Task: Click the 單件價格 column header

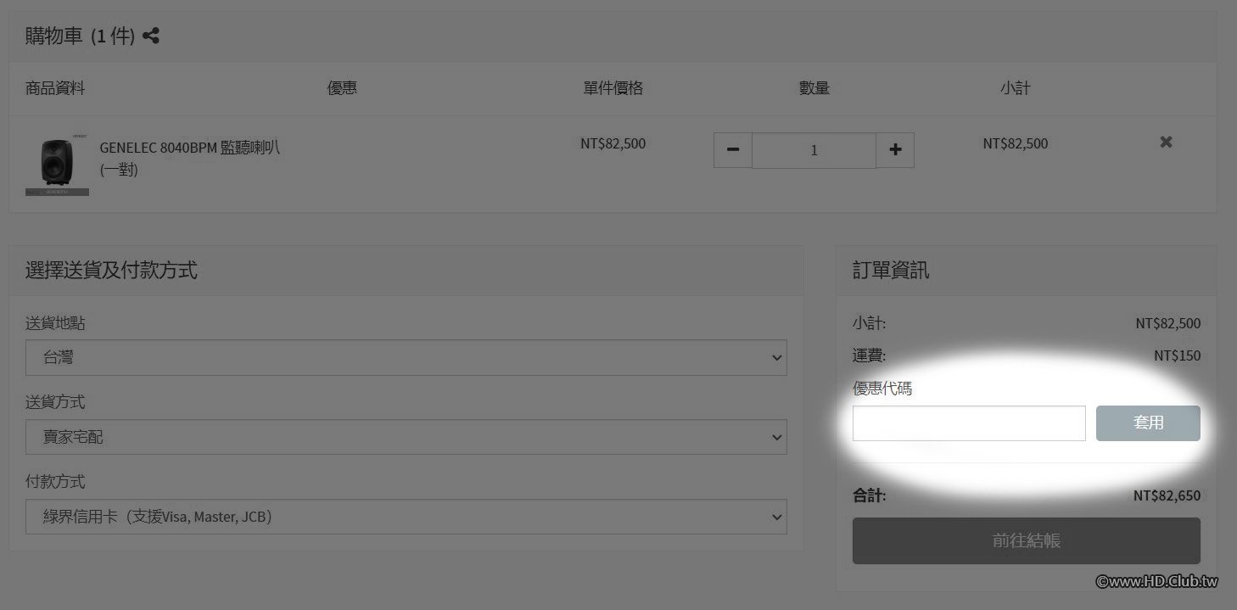Action: point(613,88)
